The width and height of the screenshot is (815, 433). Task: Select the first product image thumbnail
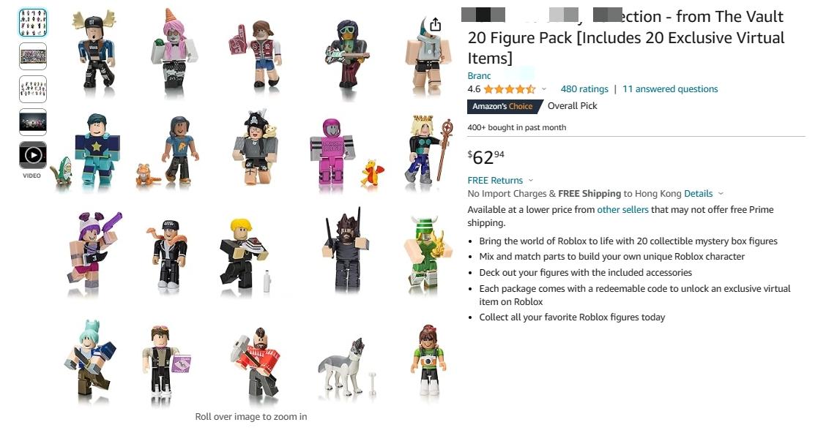[33, 23]
